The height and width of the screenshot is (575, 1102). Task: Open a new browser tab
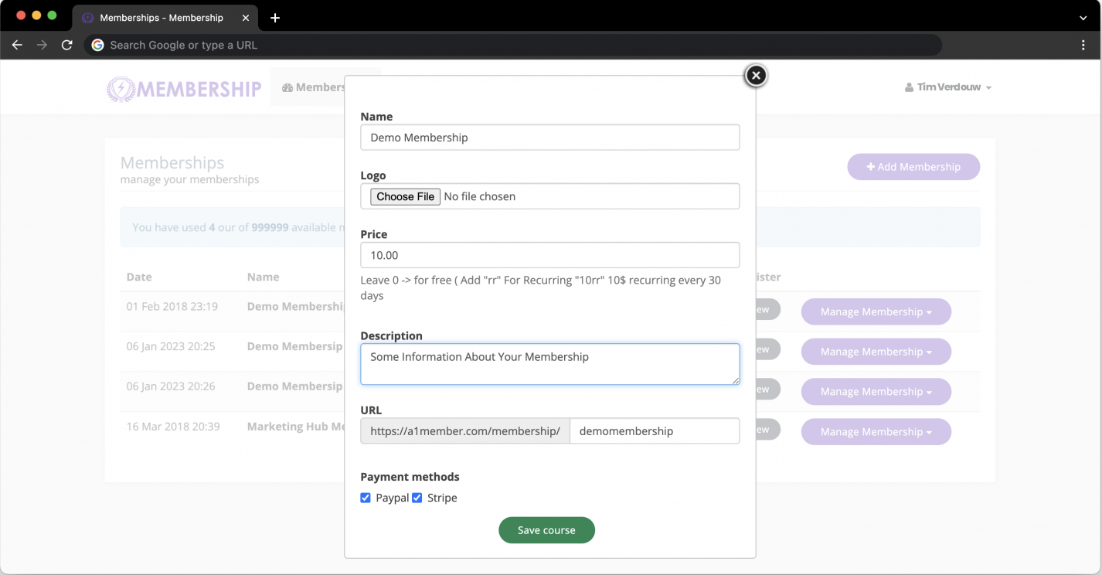coord(275,18)
